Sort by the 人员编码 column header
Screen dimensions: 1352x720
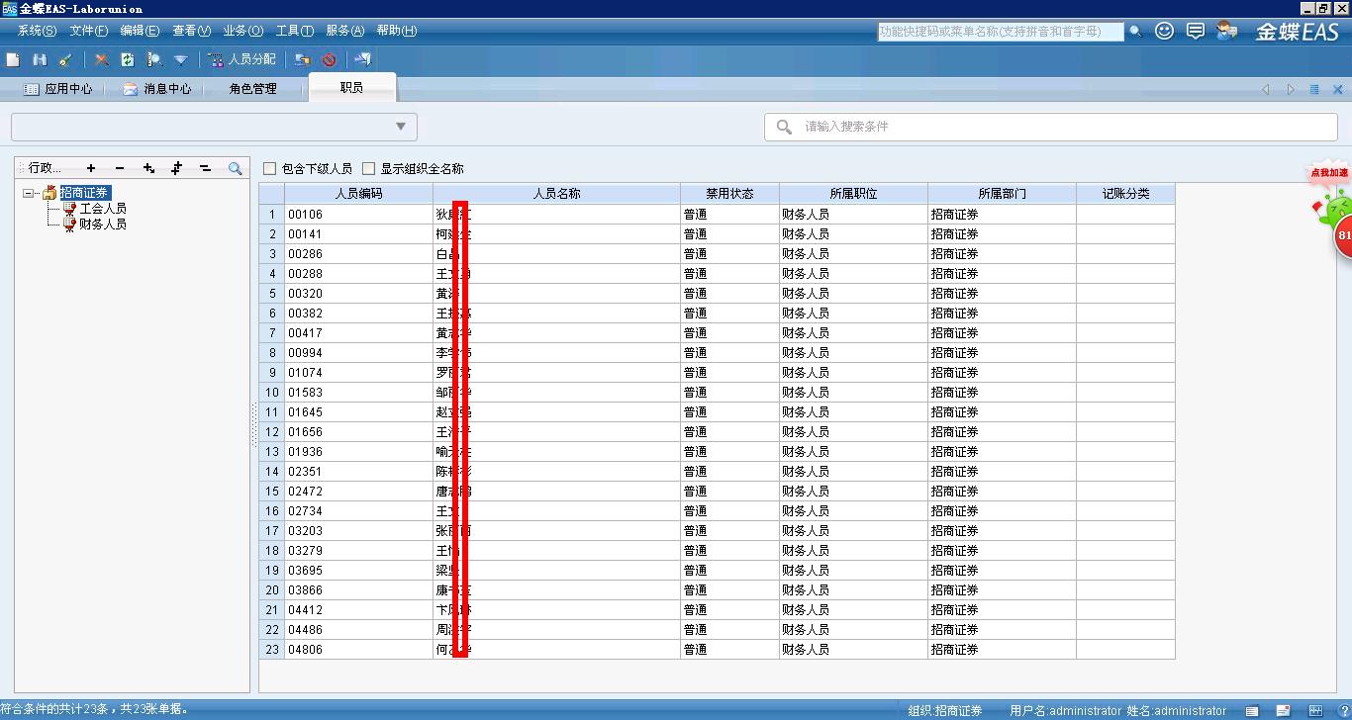[359, 194]
